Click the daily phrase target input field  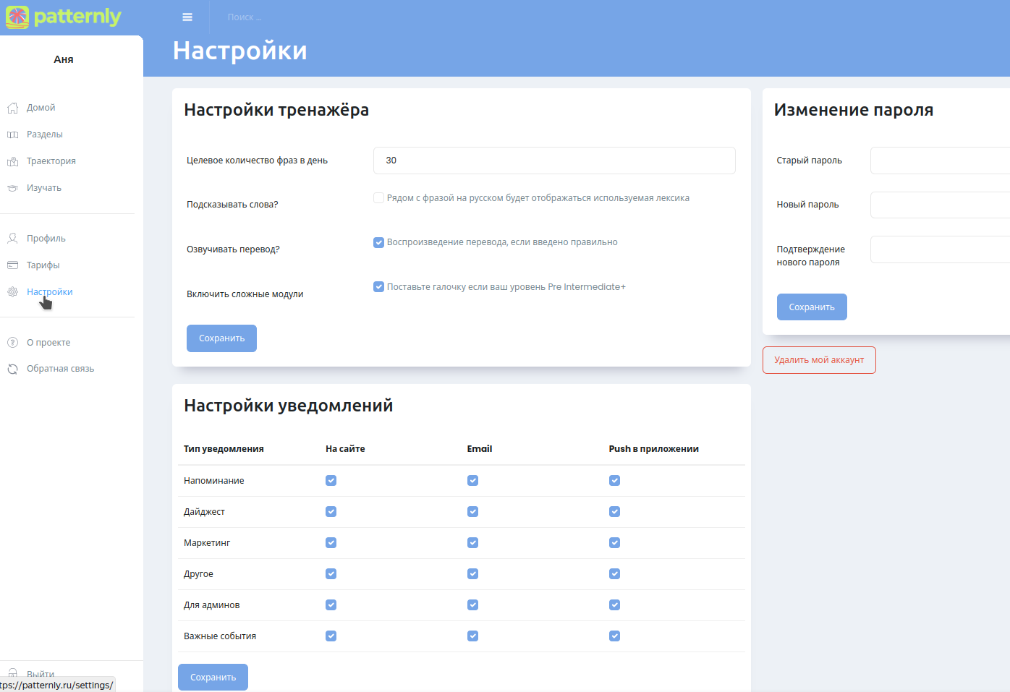(554, 161)
